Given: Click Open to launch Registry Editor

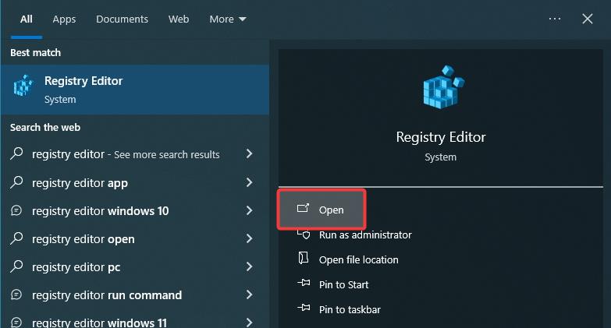Looking at the screenshot, I should (x=321, y=210).
